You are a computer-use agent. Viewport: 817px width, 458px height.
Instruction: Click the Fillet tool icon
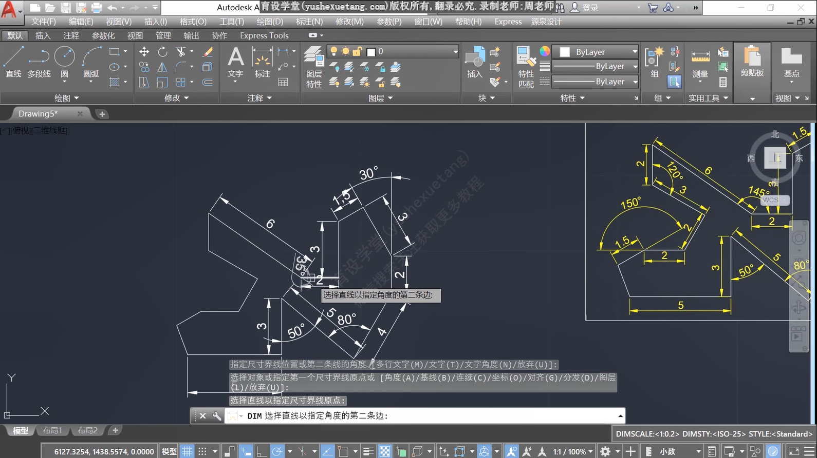181,67
